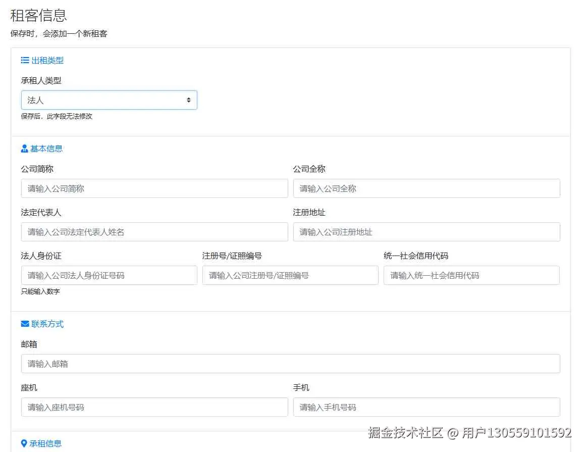Click the 承租人类型 field label
This screenshot has height=452, width=584.
(x=41, y=80)
